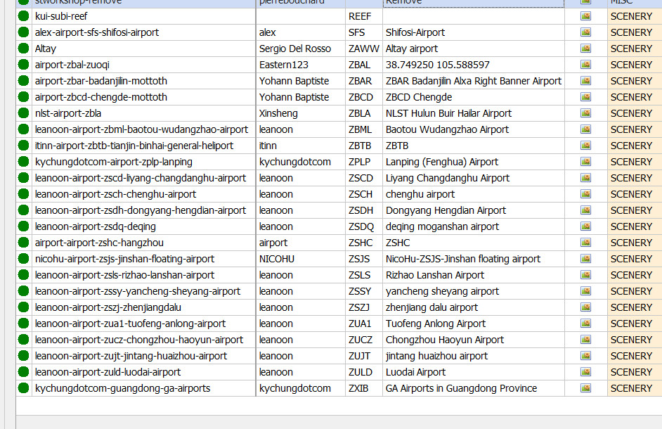The width and height of the screenshot is (662, 429).
Task: Toggle the green enable dot for nlst-airport-zbla
Action: click(x=24, y=113)
